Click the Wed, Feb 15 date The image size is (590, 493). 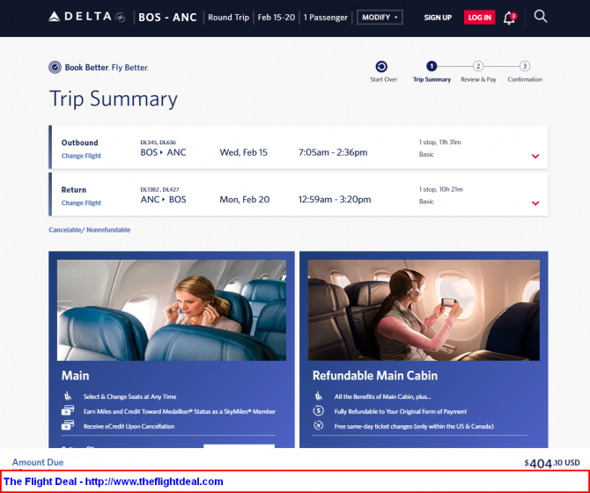point(243,152)
